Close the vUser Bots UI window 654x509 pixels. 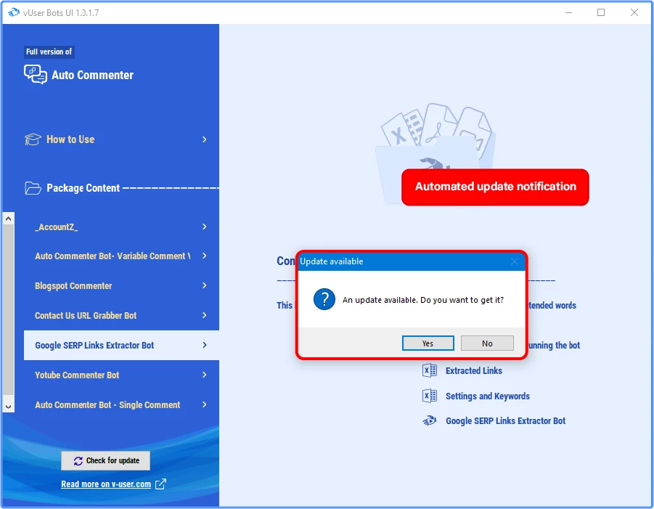(x=634, y=12)
